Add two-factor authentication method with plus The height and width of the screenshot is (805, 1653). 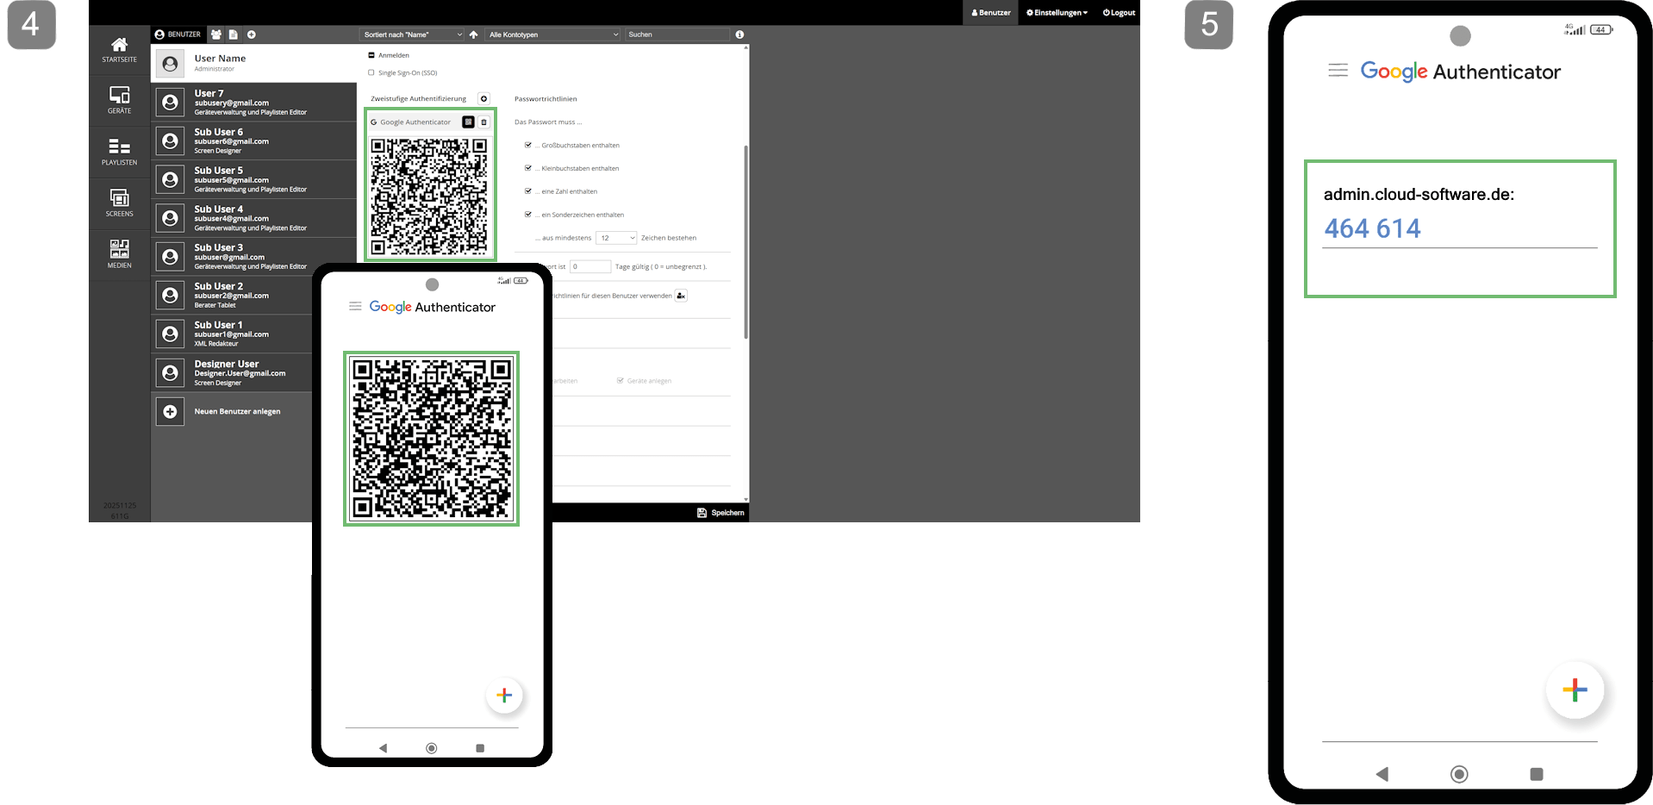(x=483, y=99)
